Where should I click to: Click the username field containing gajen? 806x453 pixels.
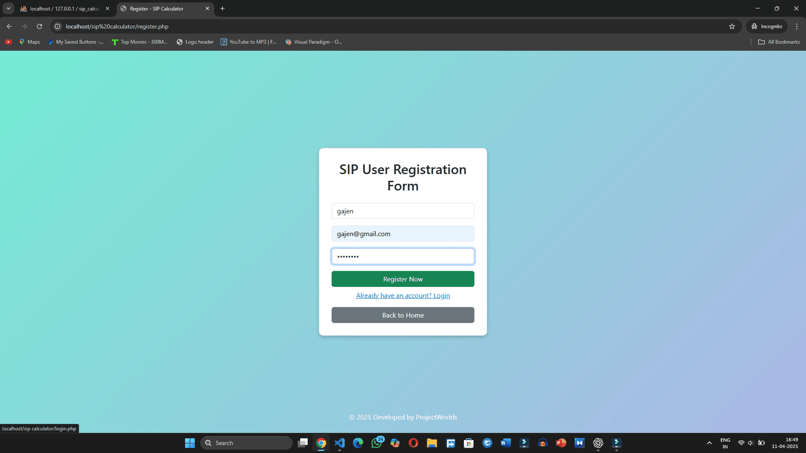point(402,211)
